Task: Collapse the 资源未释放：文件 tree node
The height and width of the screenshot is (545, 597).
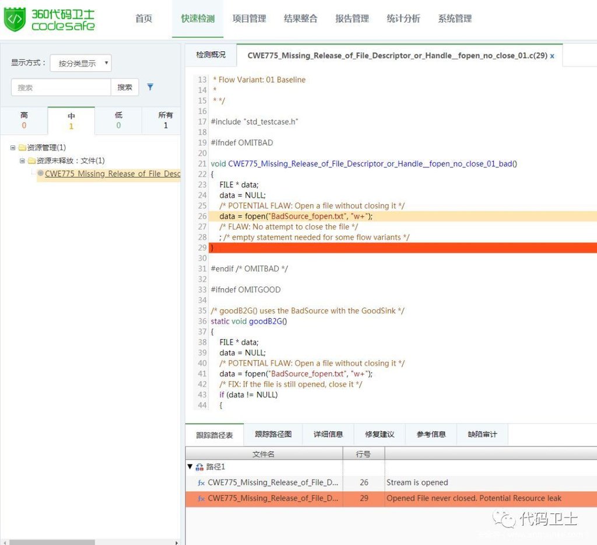Action: click(22, 160)
